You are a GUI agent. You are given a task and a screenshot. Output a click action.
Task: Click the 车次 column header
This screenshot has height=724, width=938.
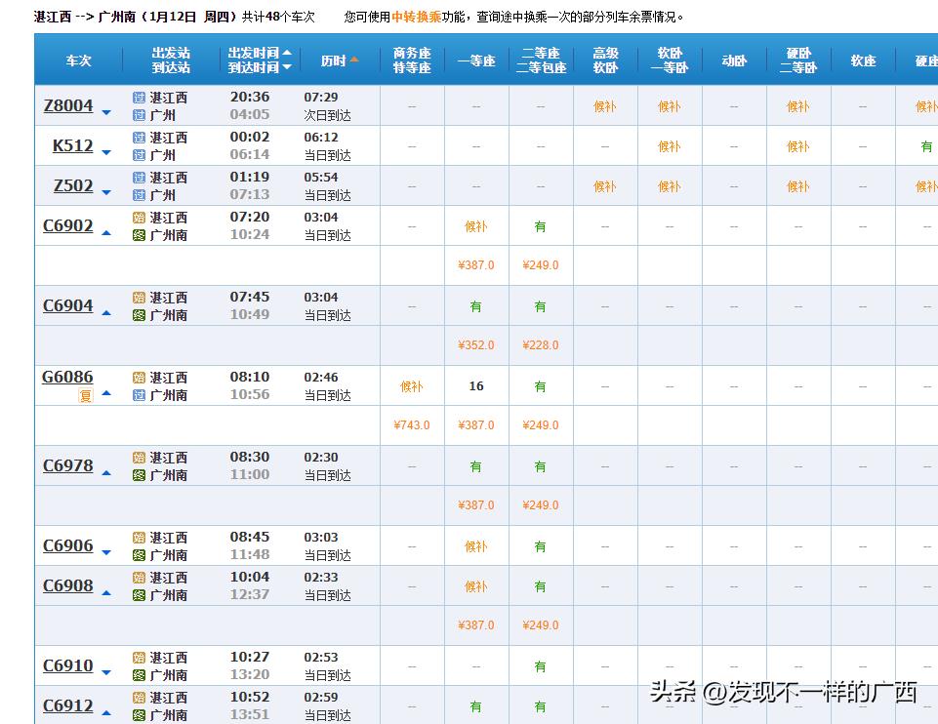click(78, 60)
